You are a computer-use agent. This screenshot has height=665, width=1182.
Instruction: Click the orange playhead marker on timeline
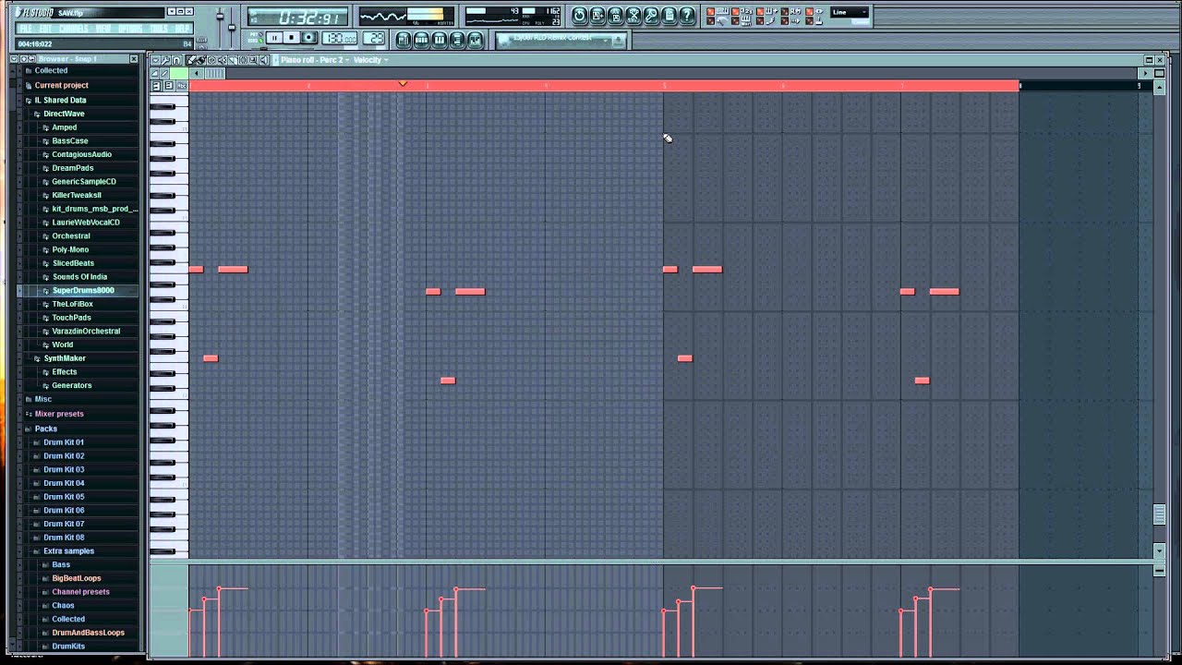coord(403,84)
